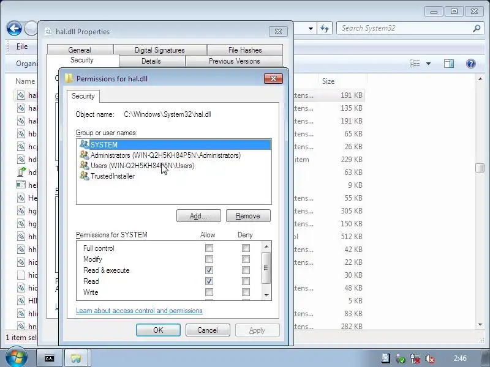Open Security tab in hal.dll Properties
The height and width of the screenshot is (367, 490).
pos(82,60)
